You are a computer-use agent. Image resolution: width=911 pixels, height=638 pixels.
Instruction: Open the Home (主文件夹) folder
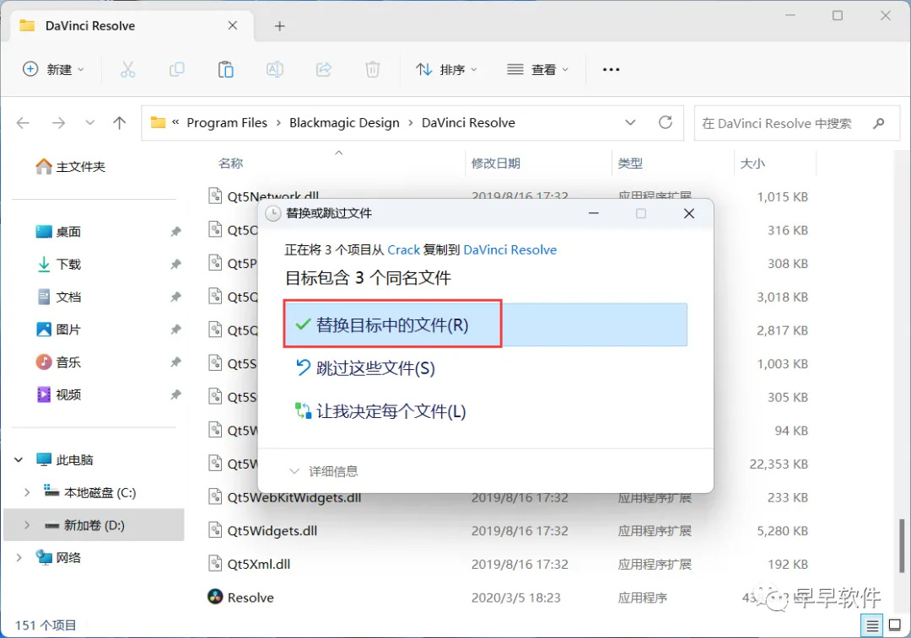tap(70, 167)
